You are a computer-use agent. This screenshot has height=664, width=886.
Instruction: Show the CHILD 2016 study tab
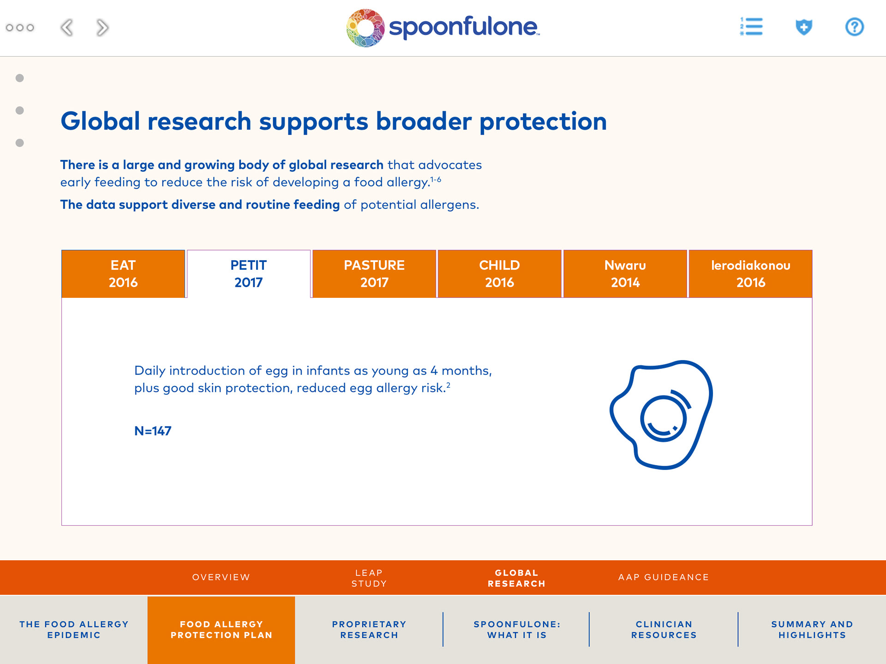(499, 274)
